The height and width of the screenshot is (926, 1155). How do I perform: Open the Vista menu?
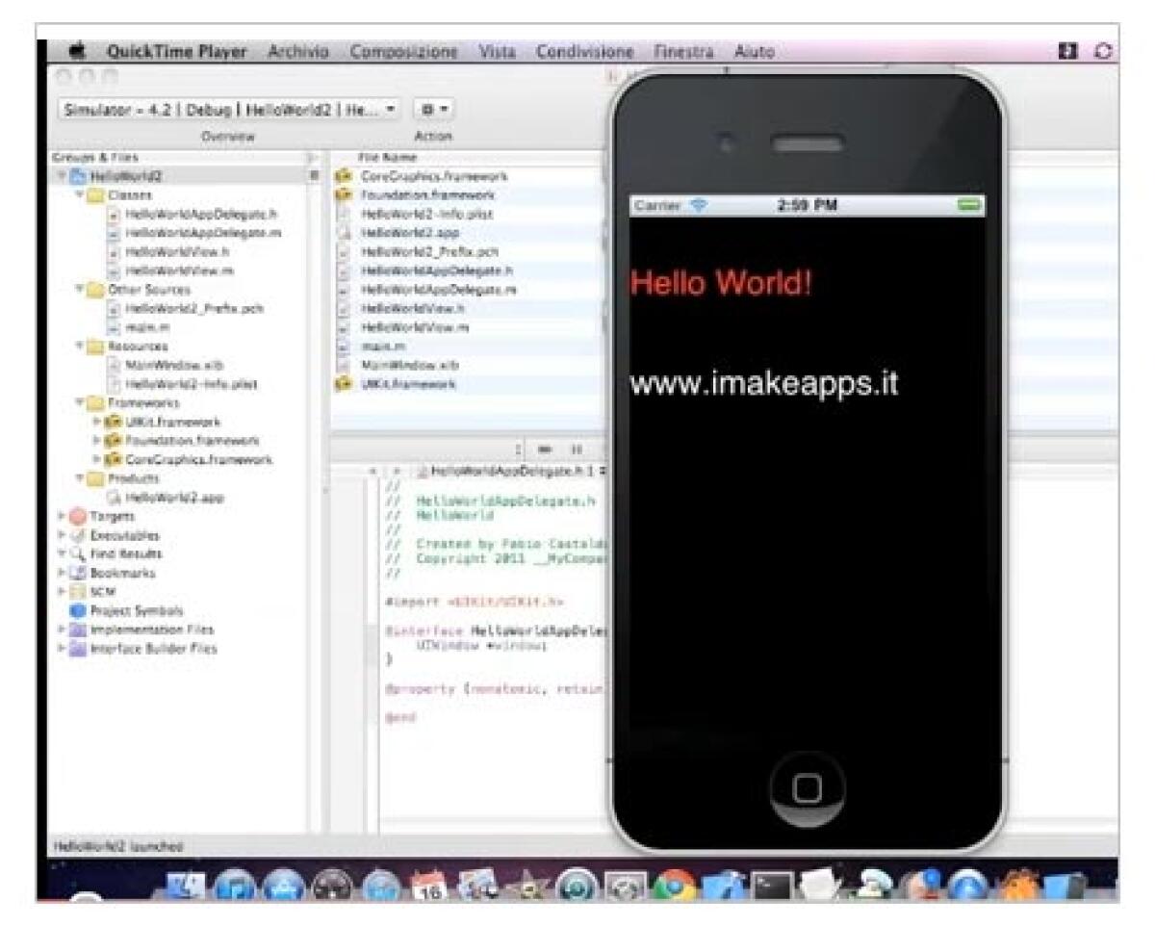498,52
